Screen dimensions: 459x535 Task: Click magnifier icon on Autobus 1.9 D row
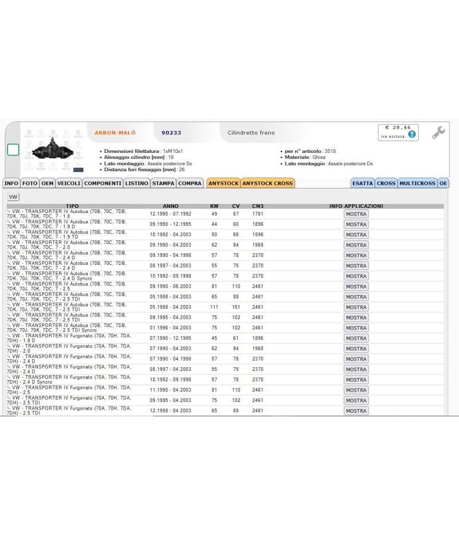tap(9, 222)
